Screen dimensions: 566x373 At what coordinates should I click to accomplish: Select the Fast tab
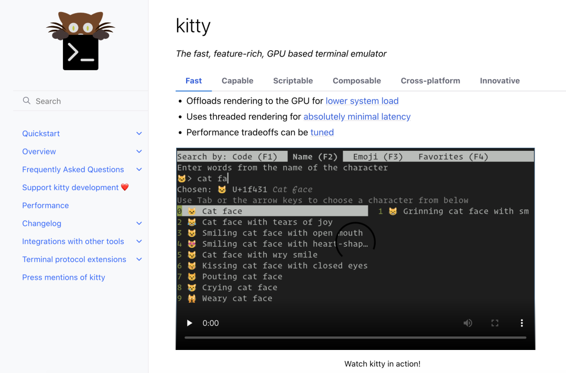click(193, 81)
